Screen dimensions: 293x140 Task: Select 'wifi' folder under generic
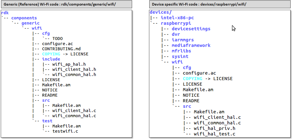click(37, 28)
